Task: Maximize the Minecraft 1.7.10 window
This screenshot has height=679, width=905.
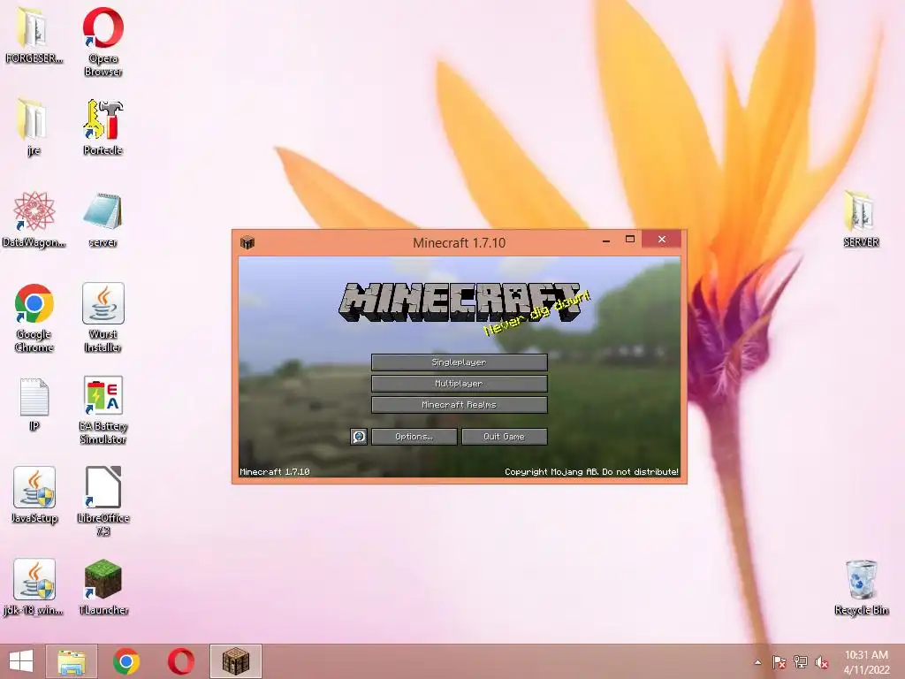Action: tap(629, 239)
